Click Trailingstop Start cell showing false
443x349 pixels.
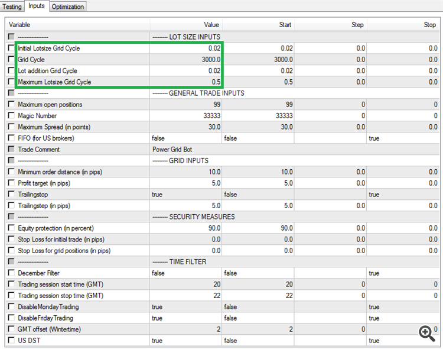(x=258, y=194)
